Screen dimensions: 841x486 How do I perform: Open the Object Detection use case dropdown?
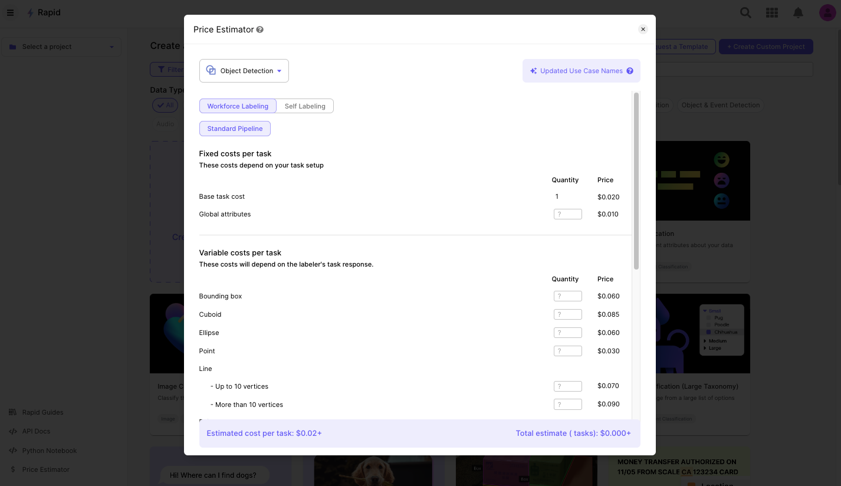point(244,71)
